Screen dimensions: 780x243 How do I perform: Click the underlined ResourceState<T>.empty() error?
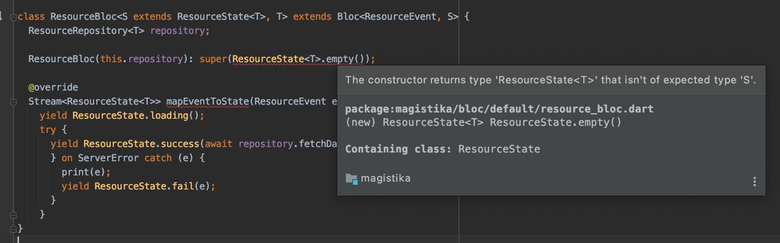299,59
